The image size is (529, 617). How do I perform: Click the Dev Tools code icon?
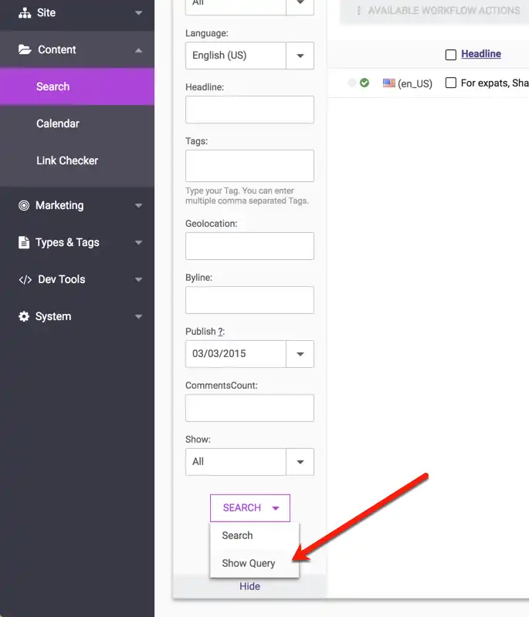pyautogui.click(x=25, y=280)
